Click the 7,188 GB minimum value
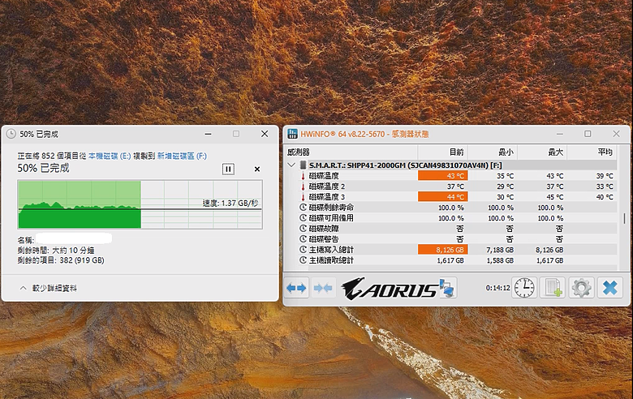This screenshot has width=633, height=399. pos(500,250)
